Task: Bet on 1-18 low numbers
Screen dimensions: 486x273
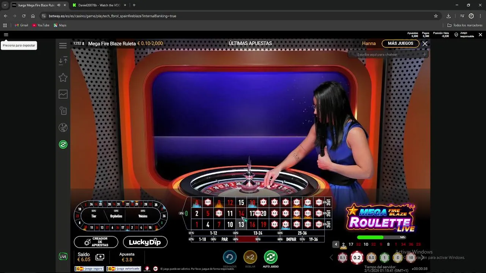Action: (x=202, y=239)
